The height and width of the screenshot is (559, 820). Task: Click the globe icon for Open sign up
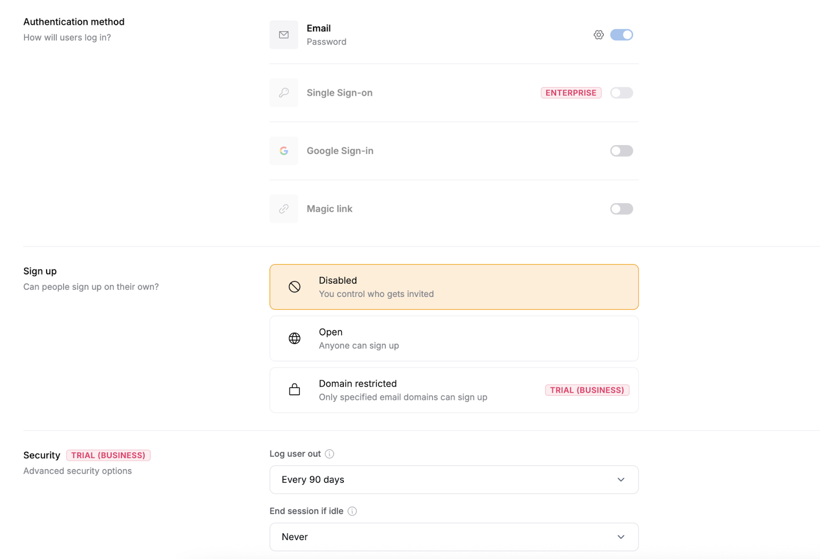click(295, 338)
